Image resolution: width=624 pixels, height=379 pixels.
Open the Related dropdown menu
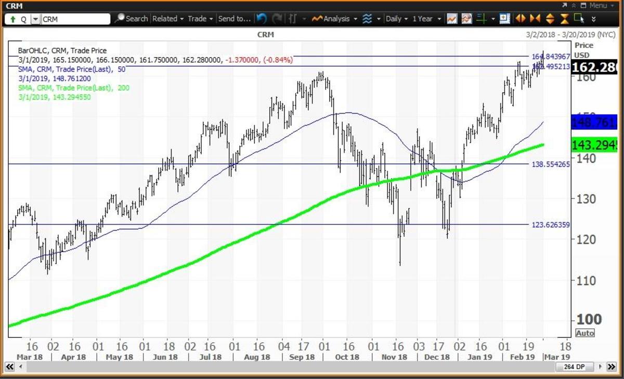coord(168,19)
